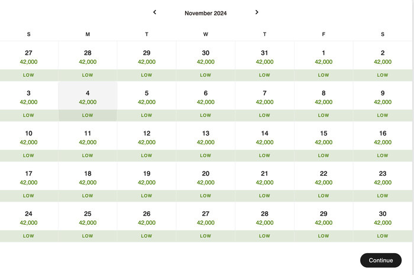Select Thursday November 21
This screenshot has height=275, width=414.
pyautogui.click(x=264, y=182)
